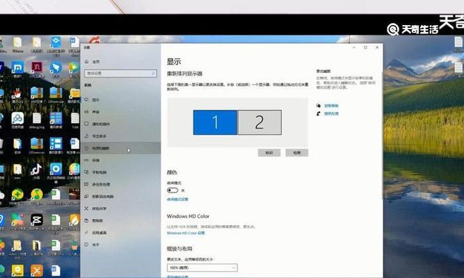Open the Baidu Netdisk desktop icon
This screenshot has height=278, width=464.
pyautogui.click(x=17, y=119)
